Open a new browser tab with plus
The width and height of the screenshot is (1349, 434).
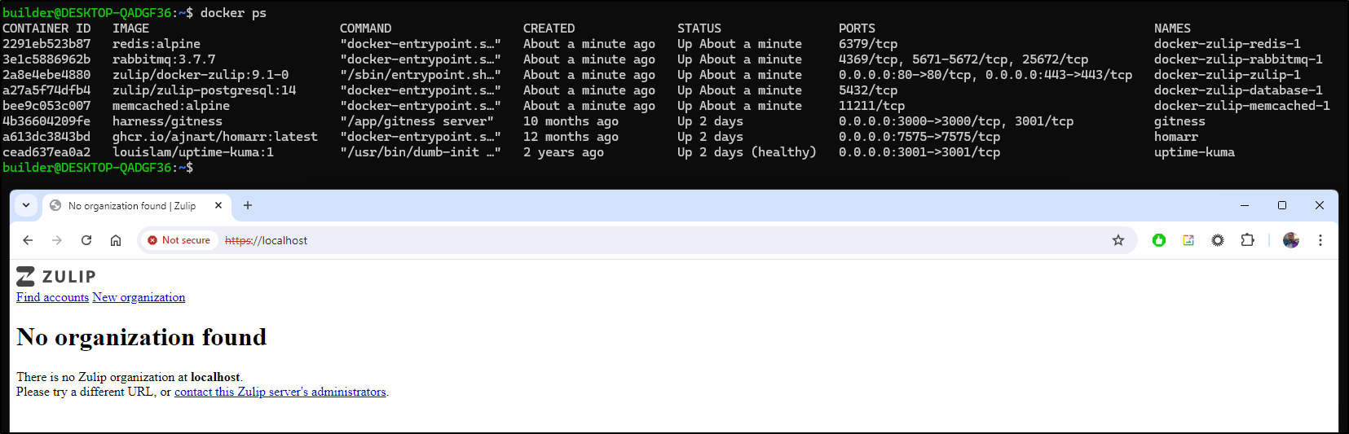[x=248, y=205]
